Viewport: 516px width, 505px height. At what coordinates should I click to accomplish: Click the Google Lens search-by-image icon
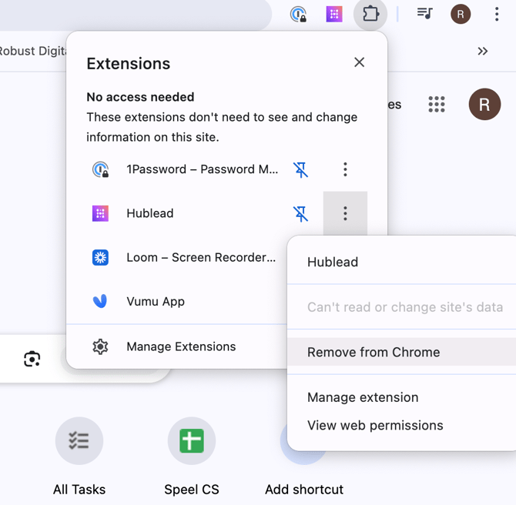point(32,359)
